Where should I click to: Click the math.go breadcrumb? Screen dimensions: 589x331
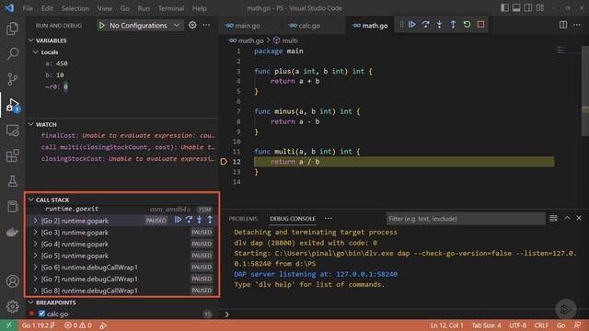pos(247,40)
